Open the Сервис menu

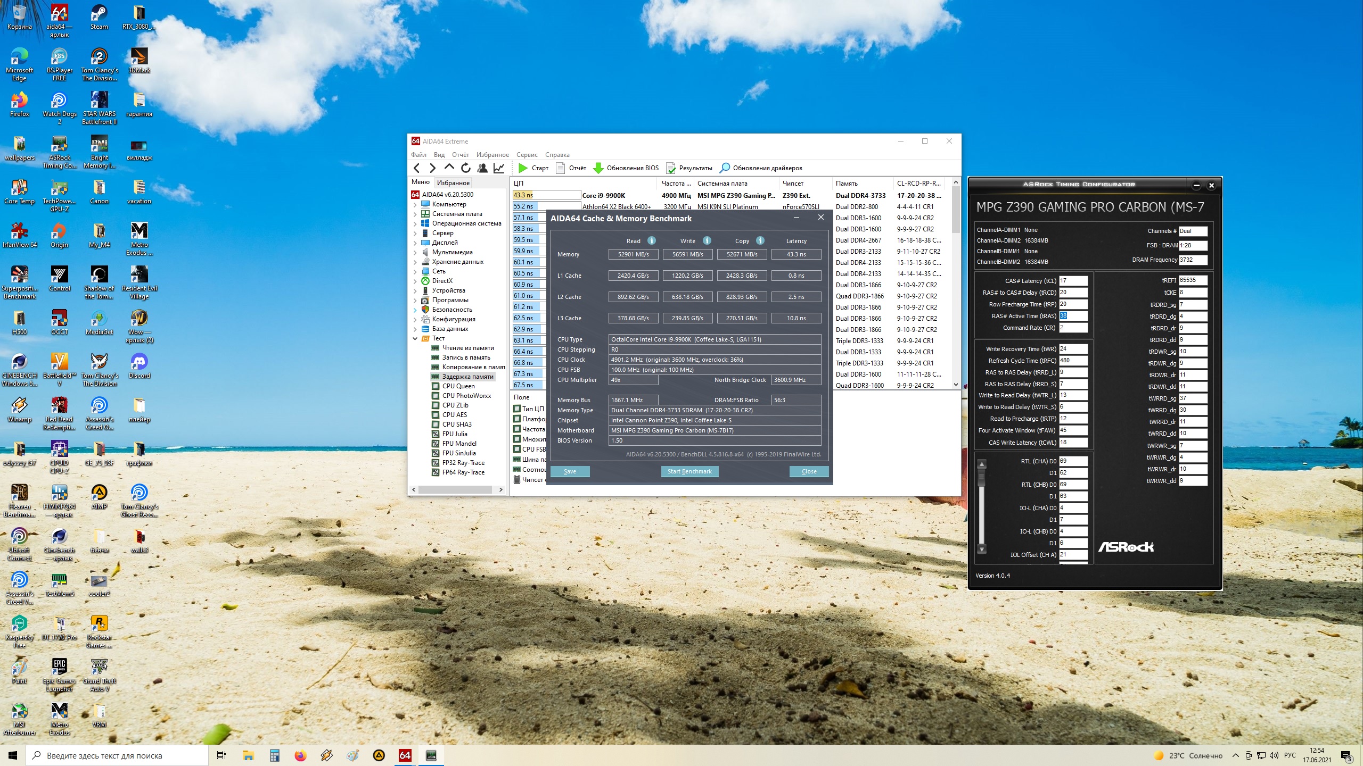(x=527, y=155)
